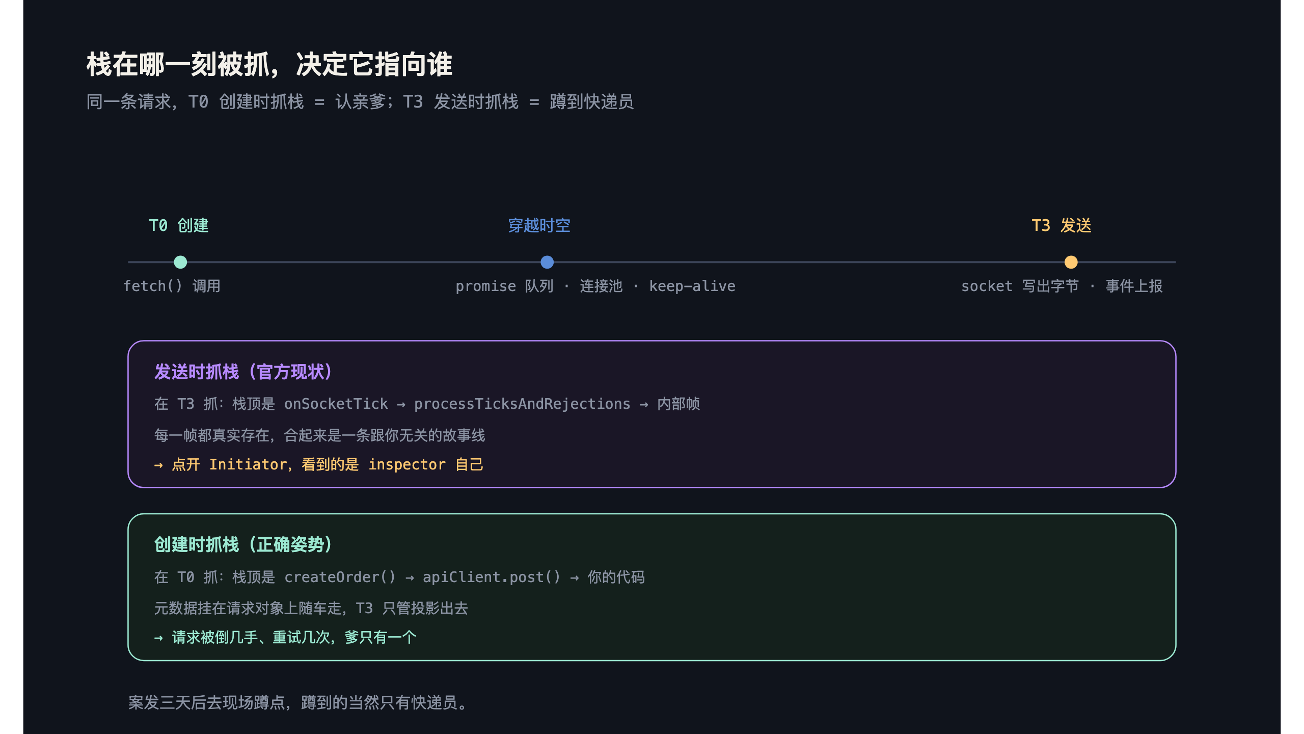This screenshot has height=734, width=1304.
Task: Click the line 每一帧都真实存在，合起来是一条跟你无关的故事线
Action: (319, 435)
